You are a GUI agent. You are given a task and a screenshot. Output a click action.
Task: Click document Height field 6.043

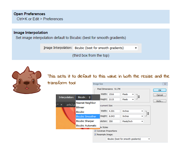[x=114, y=116]
